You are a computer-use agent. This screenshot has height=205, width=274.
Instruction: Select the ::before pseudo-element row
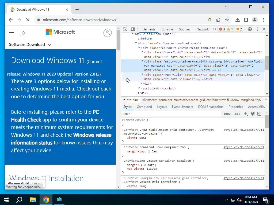coord(145,38)
